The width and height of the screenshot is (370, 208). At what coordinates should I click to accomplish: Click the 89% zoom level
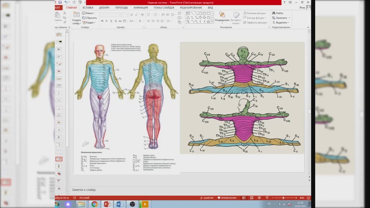pyautogui.click(x=302, y=198)
